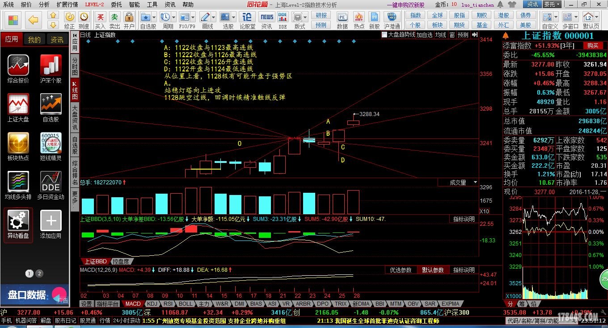
Task: Toggle the 均线 moving average option
Action: 441,35
